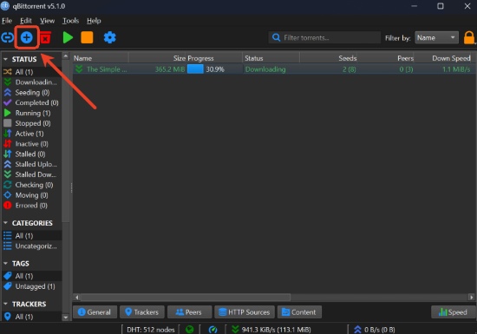
Task: Sort by the Down Speed column header
Action: tap(443, 58)
